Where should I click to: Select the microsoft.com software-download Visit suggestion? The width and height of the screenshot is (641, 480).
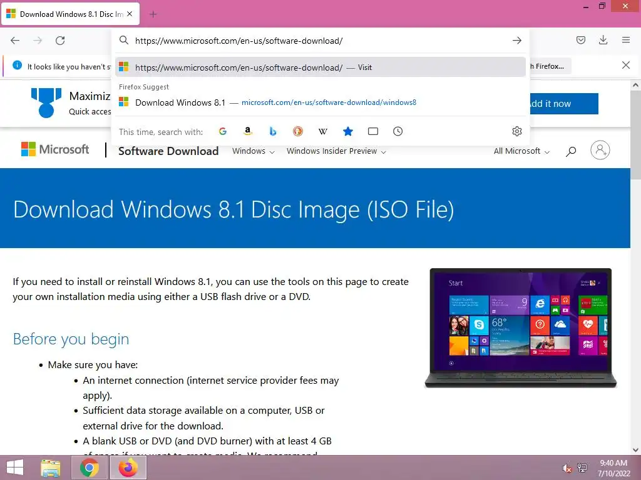(x=320, y=67)
